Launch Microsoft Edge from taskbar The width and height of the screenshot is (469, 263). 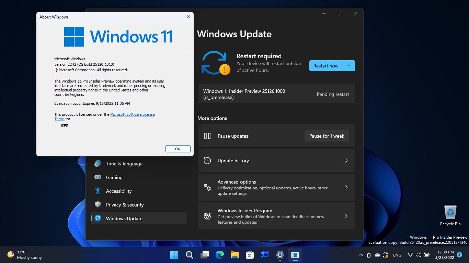pyautogui.click(x=220, y=255)
